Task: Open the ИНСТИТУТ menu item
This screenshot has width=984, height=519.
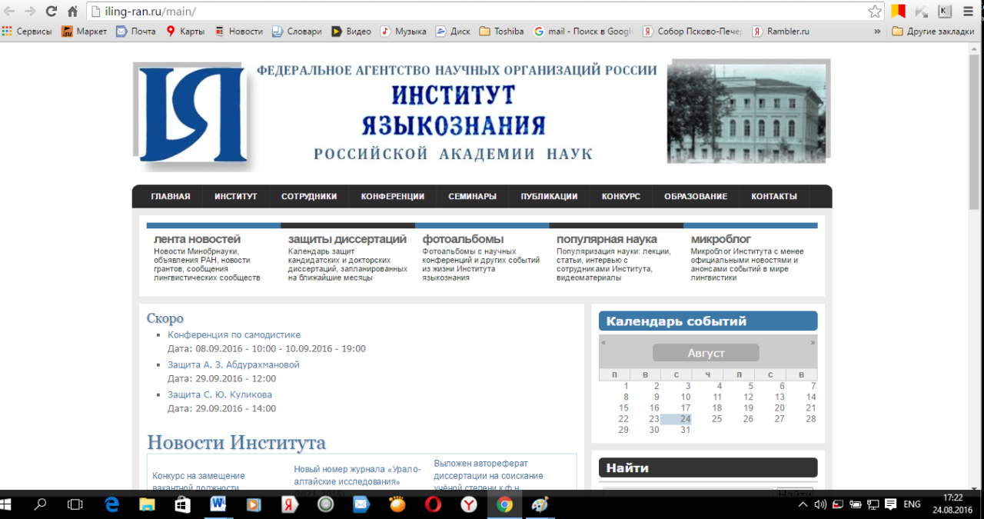Action: coord(236,196)
